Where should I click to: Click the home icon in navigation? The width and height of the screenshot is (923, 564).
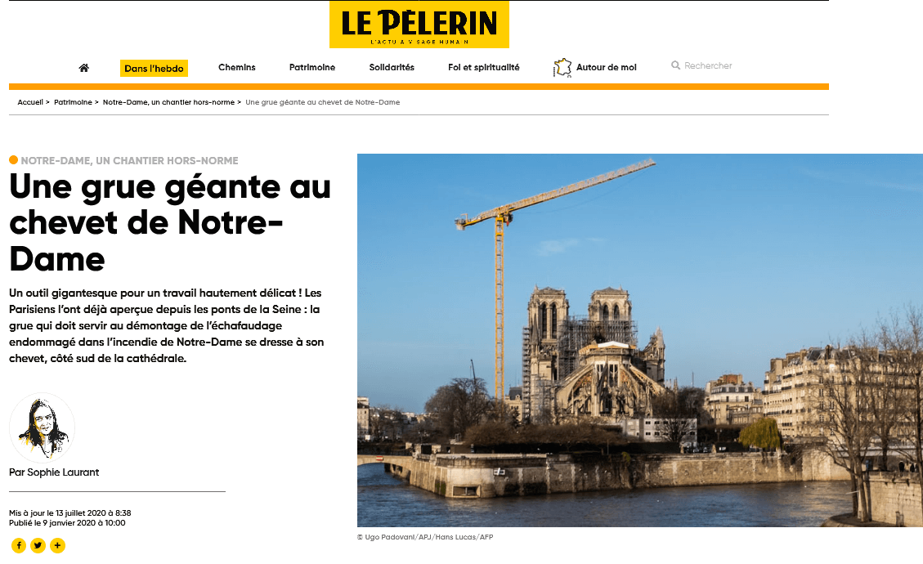[x=83, y=68]
